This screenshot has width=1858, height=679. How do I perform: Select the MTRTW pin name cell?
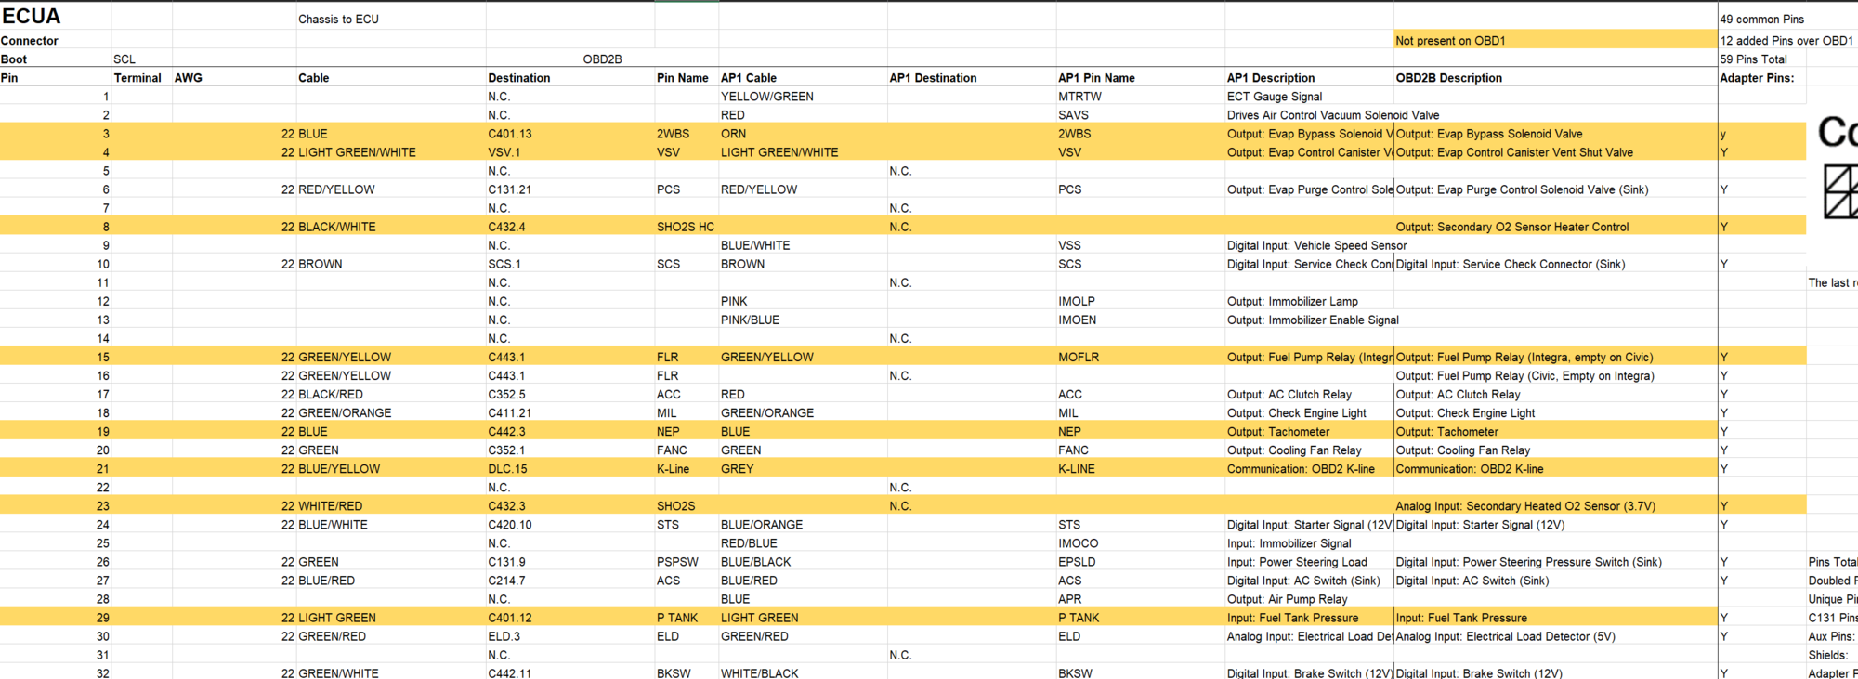click(x=1079, y=97)
